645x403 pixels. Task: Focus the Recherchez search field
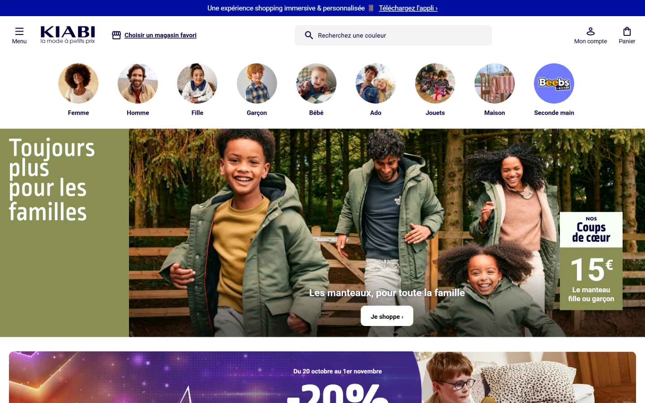393,35
